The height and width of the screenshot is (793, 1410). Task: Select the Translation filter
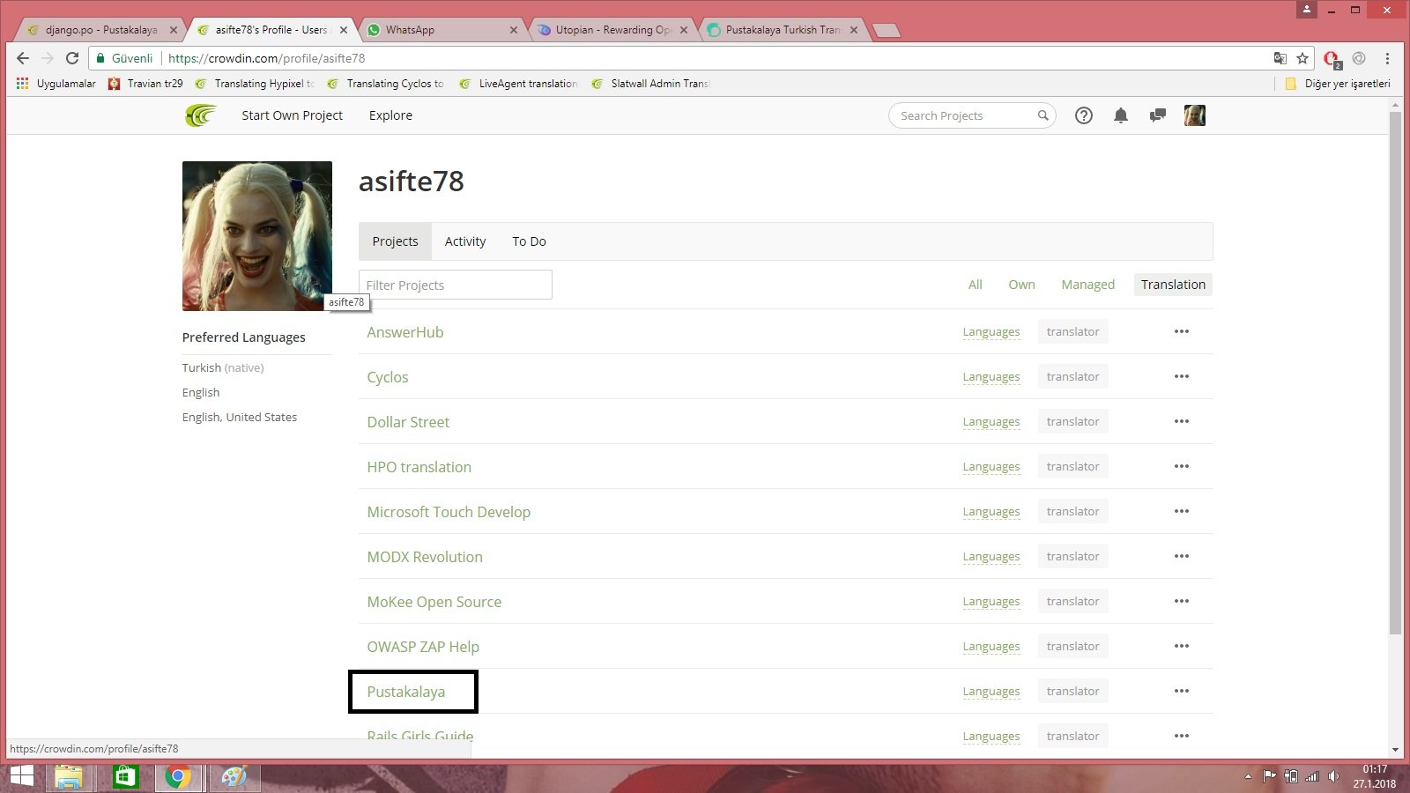1173,285
